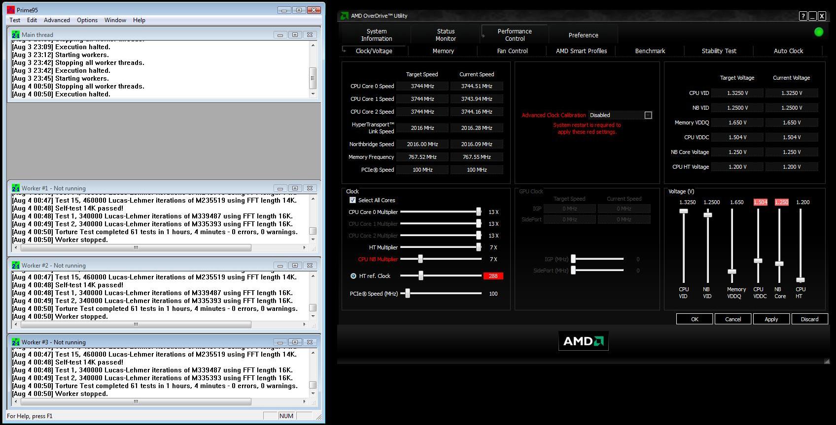
Task: Enable the Advanced Clock Calibration checkbox
Action: pos(648,115)
